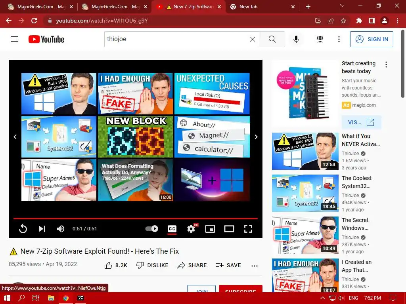406x304 pixels.
Task: Reload the page
Action: pos(34,21)
